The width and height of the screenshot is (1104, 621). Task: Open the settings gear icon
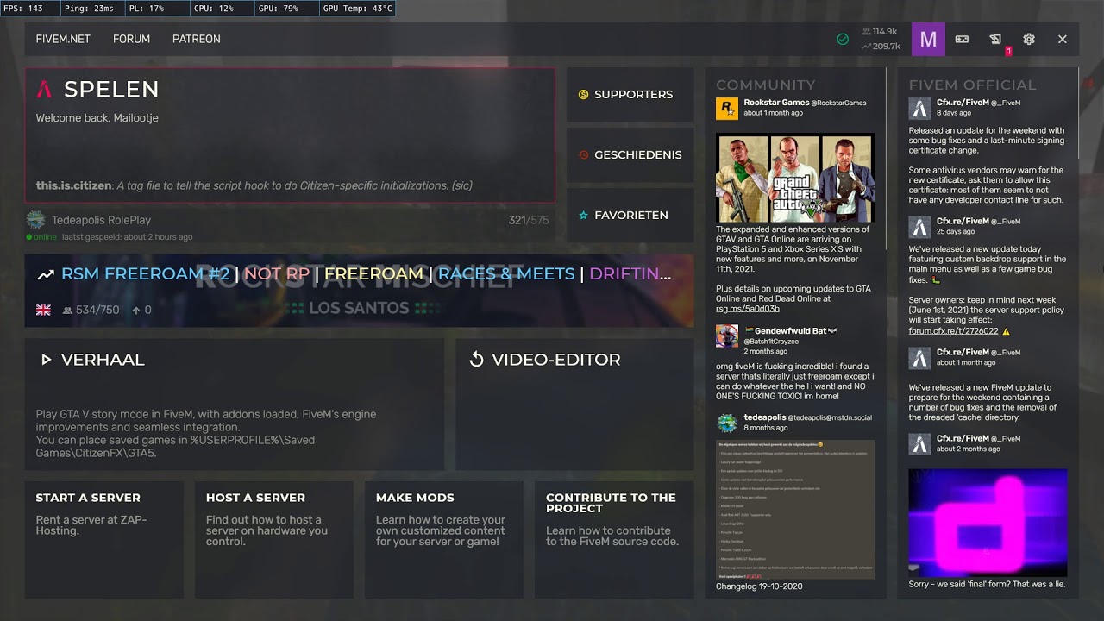(x=1029, y=39)
